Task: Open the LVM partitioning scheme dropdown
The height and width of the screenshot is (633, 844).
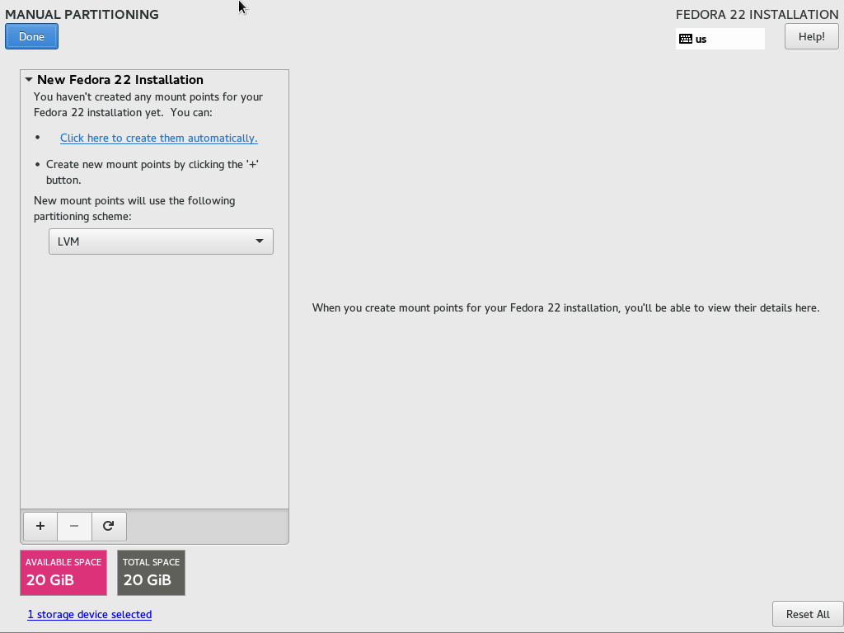Action: pos(161,241)
